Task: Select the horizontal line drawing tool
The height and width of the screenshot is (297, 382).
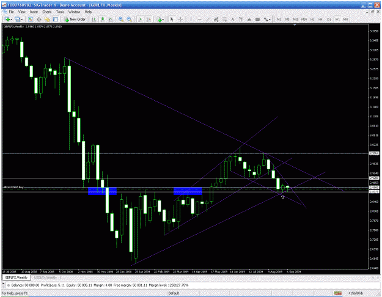Action: [199, 19]
